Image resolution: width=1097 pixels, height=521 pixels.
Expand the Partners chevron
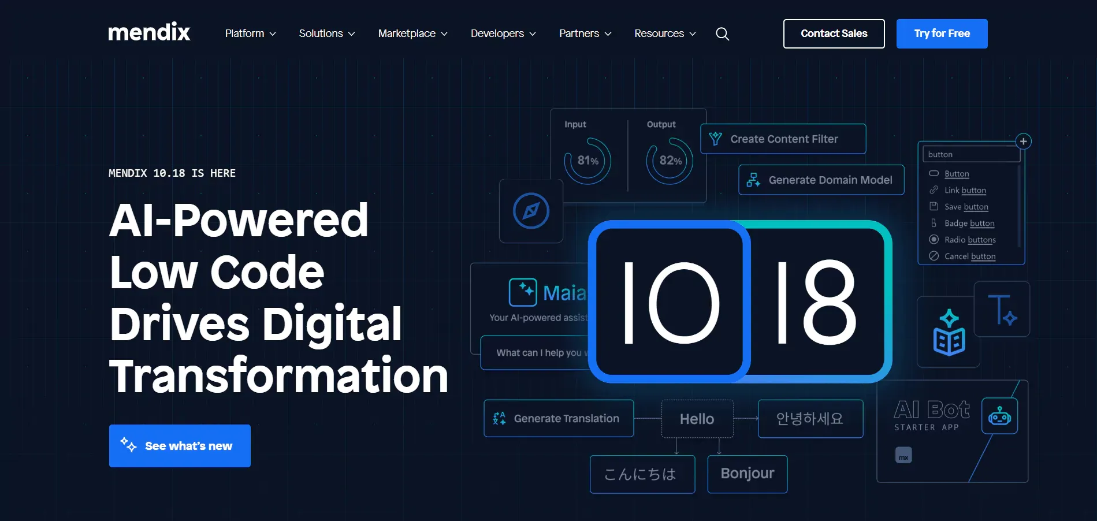608,34
